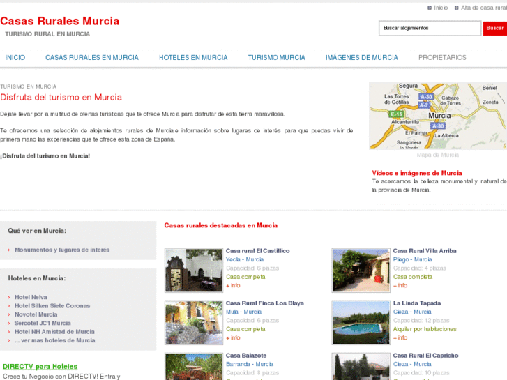Click the red Buscar button

(495, 28)
